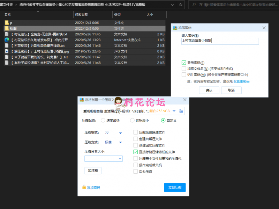Select the 视图 folder icon
Viewport: 279px width, 209px height.
7,28
